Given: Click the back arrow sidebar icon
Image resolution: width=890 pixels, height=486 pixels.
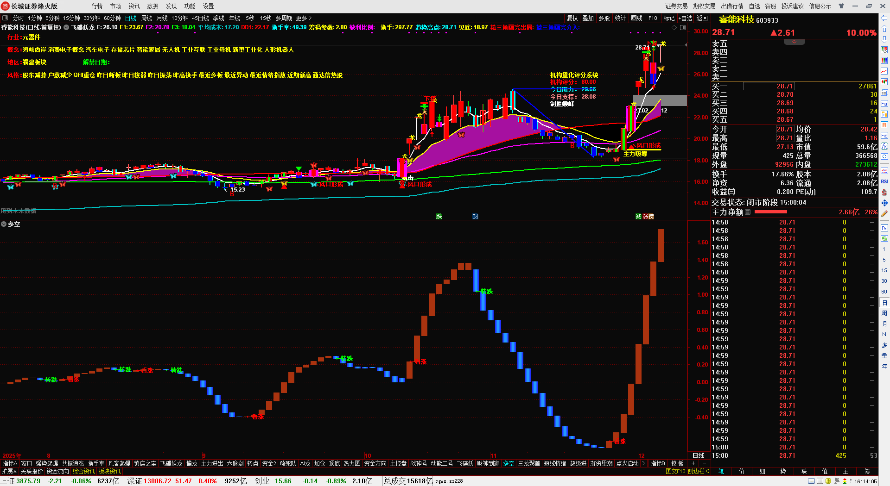Looking at the screenshot, I should (x=884, y=18).
